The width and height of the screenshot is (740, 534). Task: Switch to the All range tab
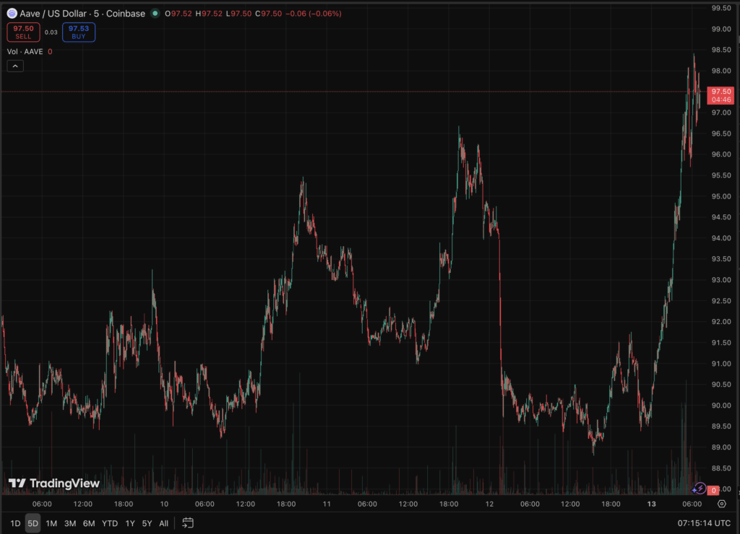pos(163,522)
